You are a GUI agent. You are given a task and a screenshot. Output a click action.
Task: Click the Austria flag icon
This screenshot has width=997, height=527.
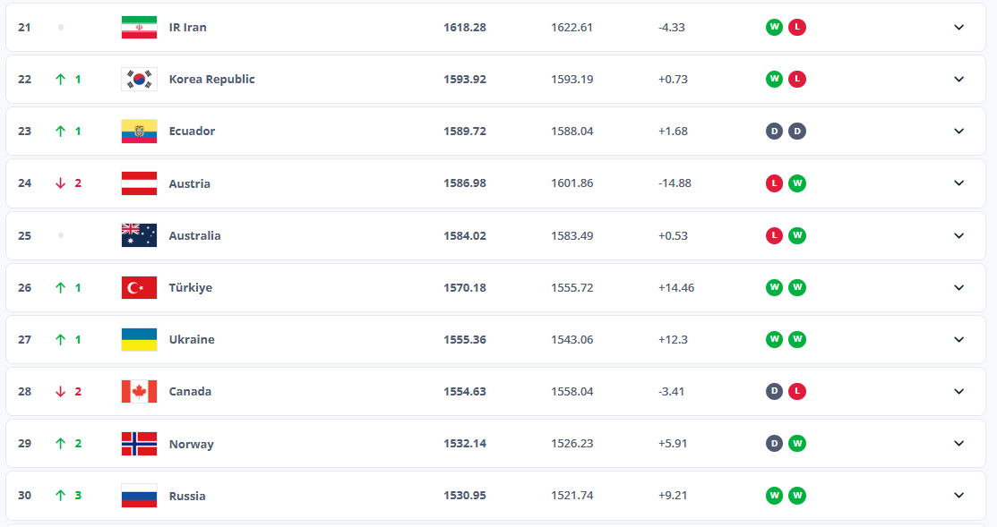point(139,183)
